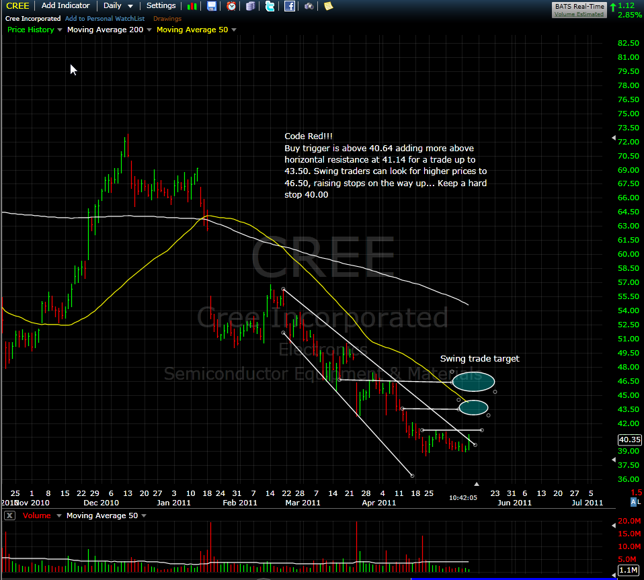Open the volume pane Moving Average 50 dropdown arrow

coord(144,515)
